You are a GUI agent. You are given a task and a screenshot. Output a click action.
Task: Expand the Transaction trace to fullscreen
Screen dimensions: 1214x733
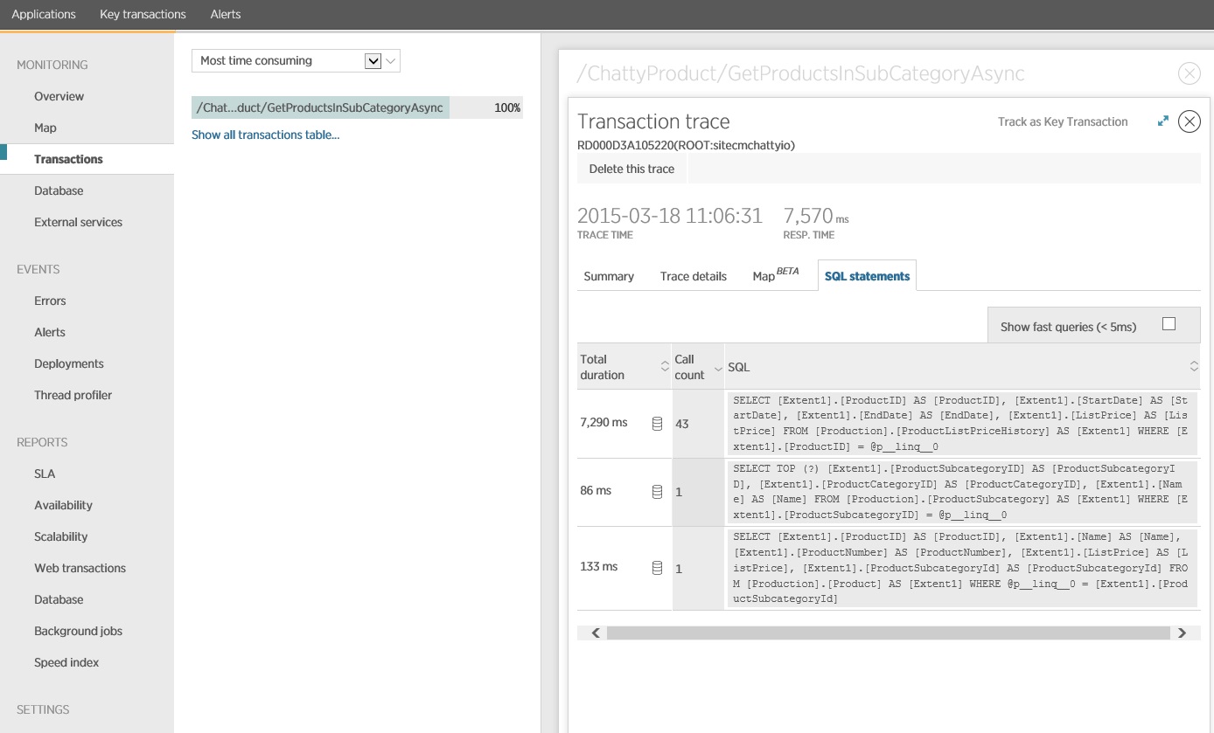point(1163,121)
